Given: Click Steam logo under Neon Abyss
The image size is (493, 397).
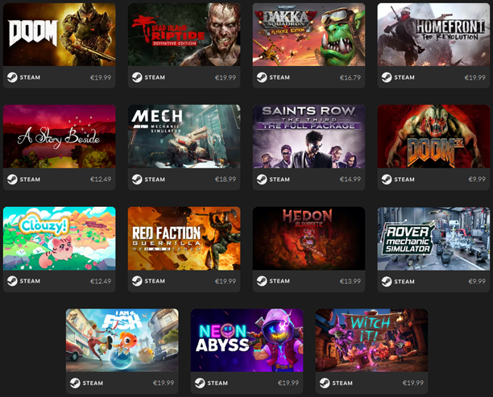Looking at the screenshot, I should tap(200, 383).
